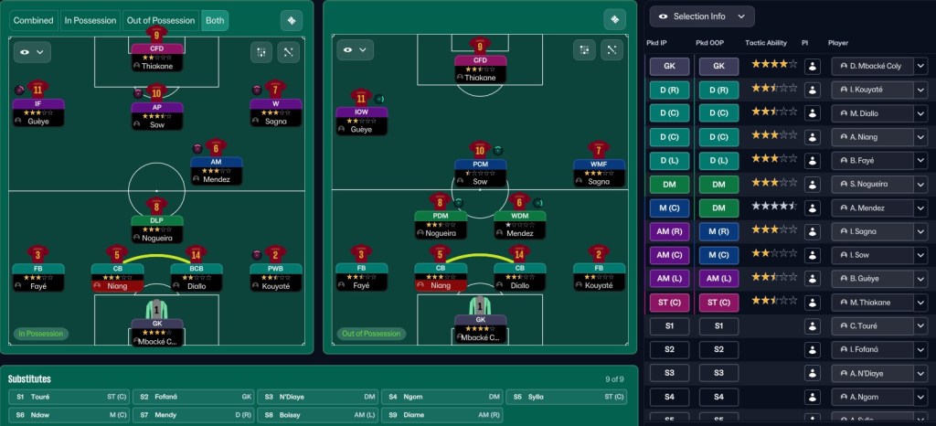936x426 pixels.
Task: Toggle eye visibility dropdown on Out of Possession pitch
Action: [356, 50]
